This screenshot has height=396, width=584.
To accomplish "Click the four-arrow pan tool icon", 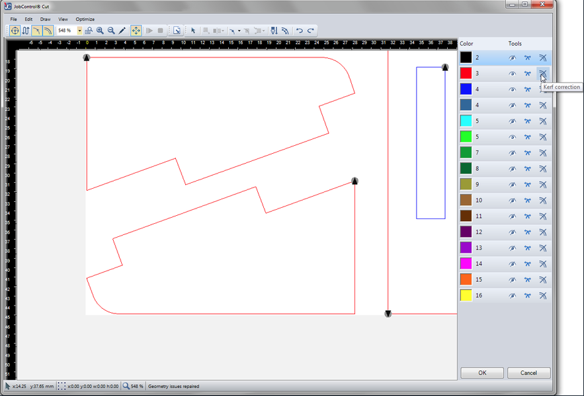I will coord(136,30).
